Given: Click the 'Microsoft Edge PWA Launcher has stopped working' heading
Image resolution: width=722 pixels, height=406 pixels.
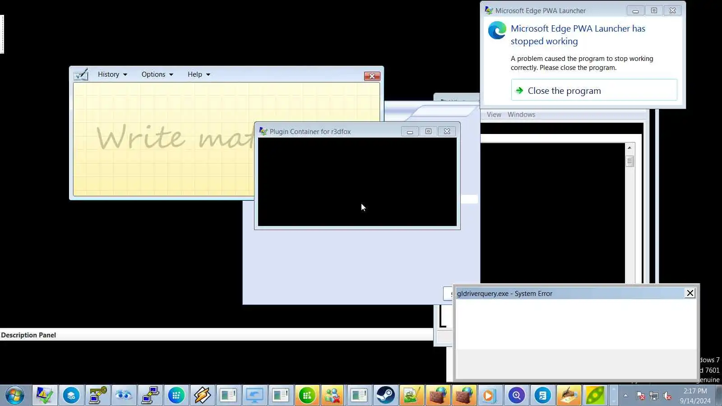Looking at the screenshot, I should coord(578,35).
